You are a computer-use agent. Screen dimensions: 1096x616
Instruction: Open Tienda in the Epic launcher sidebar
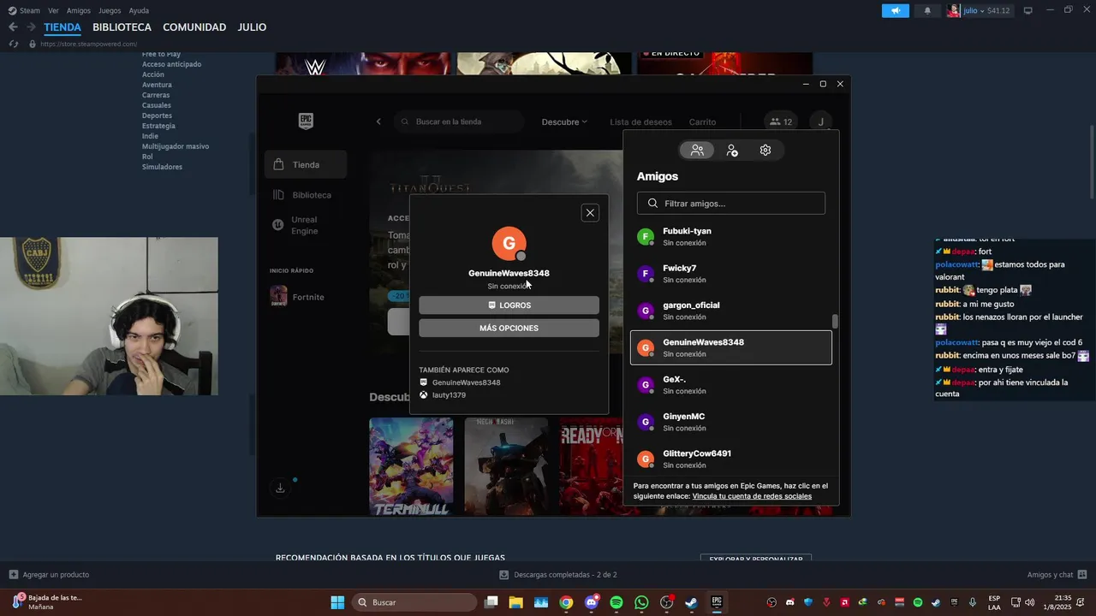(306, 164)
